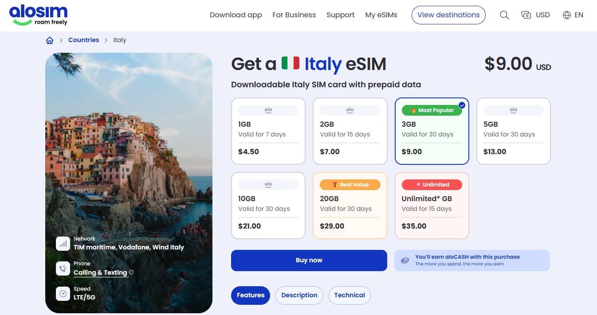Screen dimensions: 597x315
Task: Select the 1GB 7-day plan
Action: pyautogui.click(x=268, y=131)
